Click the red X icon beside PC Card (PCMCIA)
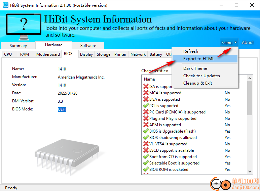This screenshot has height=191, width=260. click(146, 112)
